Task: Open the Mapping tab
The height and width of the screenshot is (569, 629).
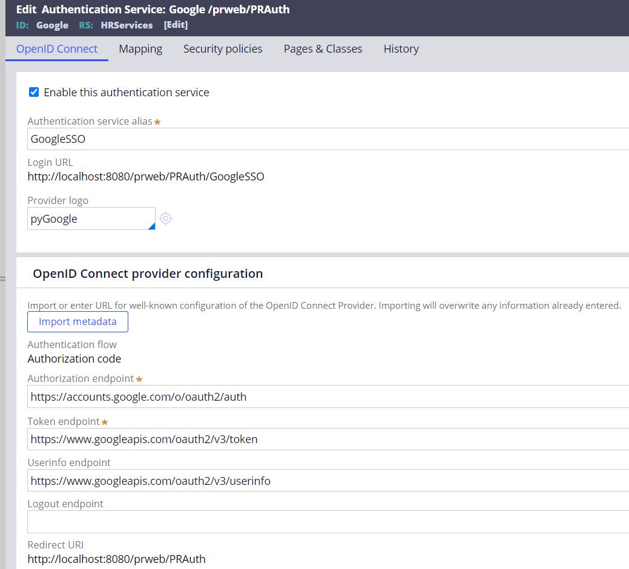Action: tap(140, 49)
